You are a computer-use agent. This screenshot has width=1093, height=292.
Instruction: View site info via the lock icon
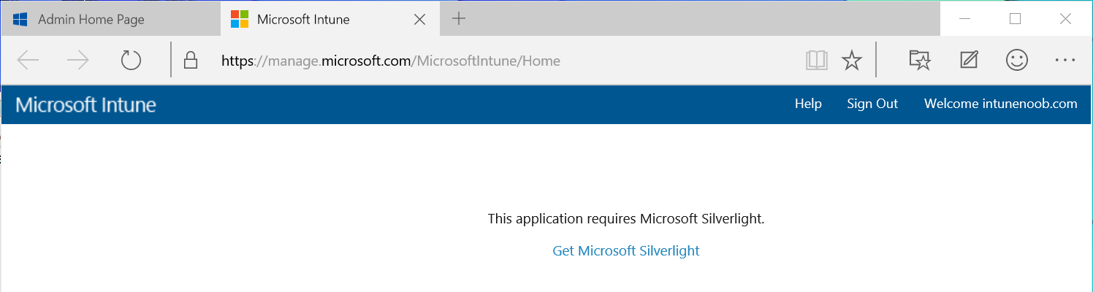(x=191, y=61)
